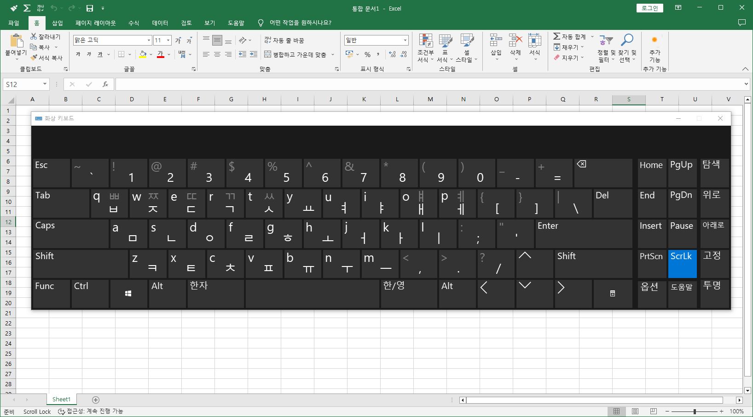Toggle the Caps key on the on-screen keyboard
Screen dimensions: 753x417
coord(71,234)
